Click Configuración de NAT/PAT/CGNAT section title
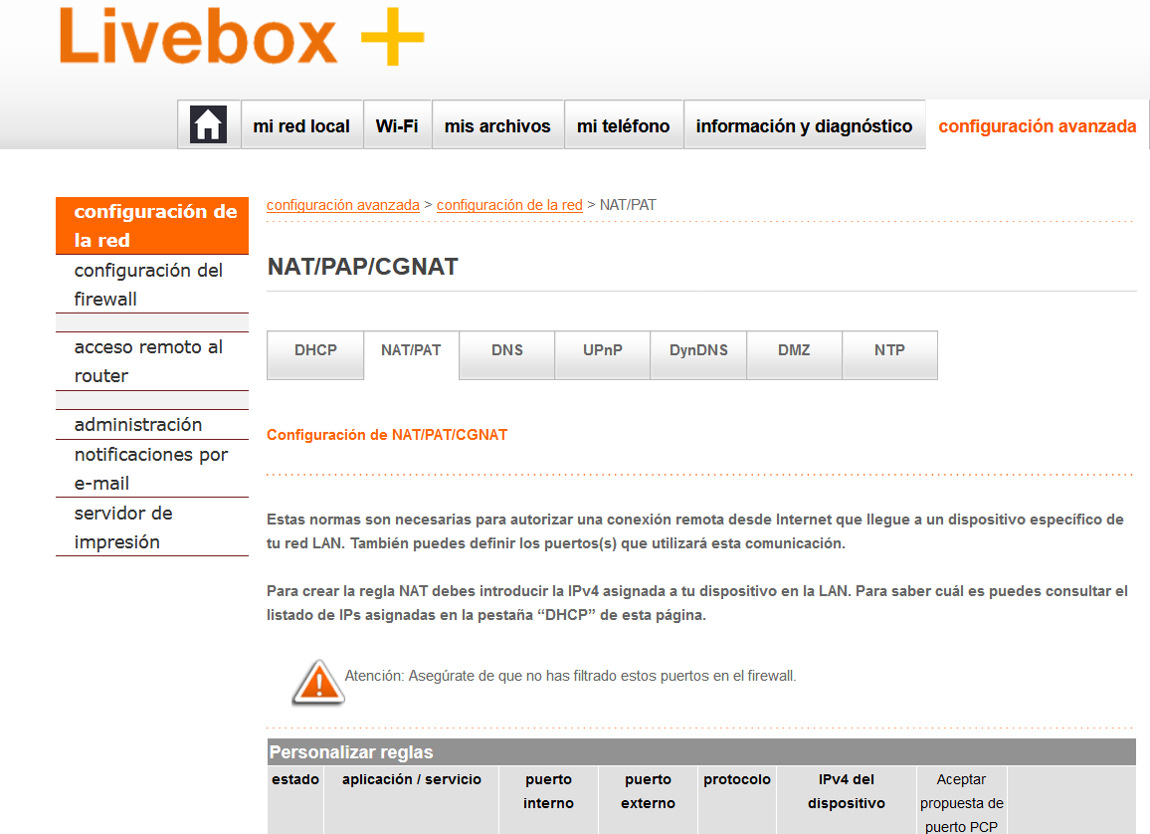 (x=387, y=435)
